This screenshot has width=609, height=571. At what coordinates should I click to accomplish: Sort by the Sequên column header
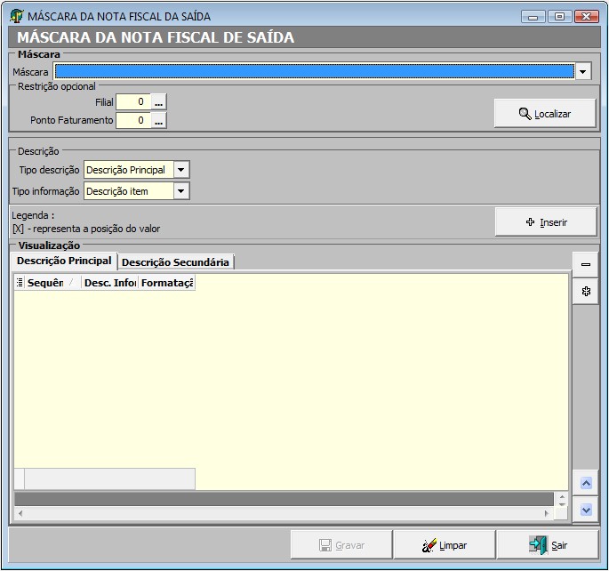[x=46, y=283]
